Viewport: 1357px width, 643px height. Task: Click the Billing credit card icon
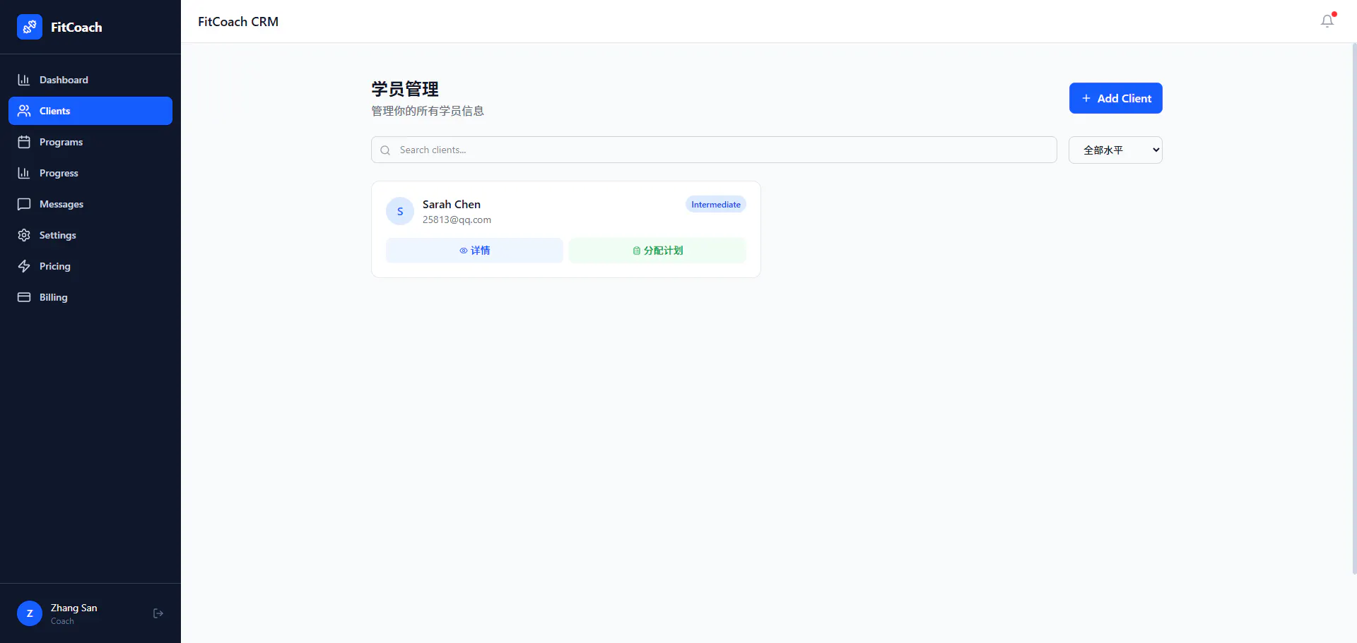pyautogui.click(x=24, y=297)
